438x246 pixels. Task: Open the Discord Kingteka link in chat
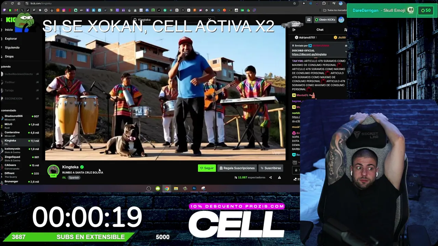309,54
